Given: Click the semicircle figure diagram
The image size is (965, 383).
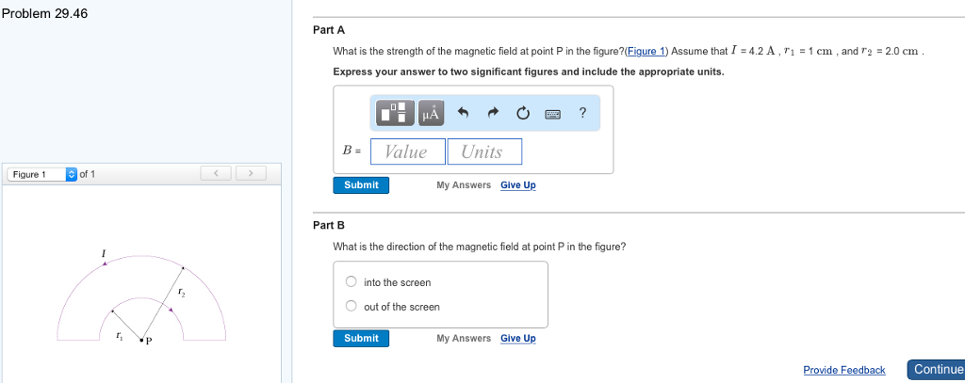Looking at the screenshot, I should coord(141,298).
